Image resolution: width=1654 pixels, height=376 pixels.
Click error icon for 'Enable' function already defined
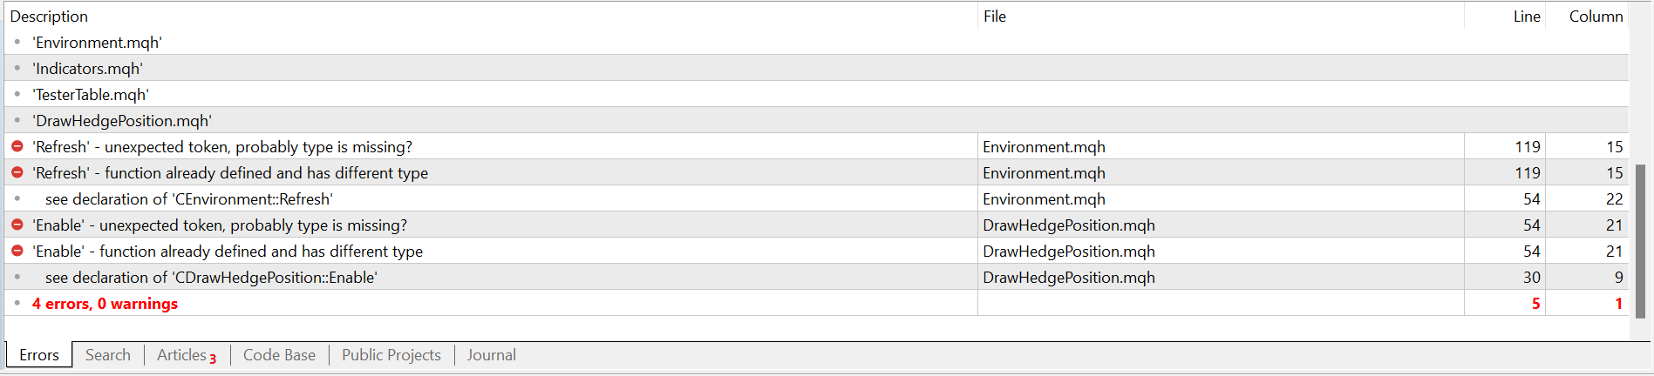pyautogui.click(x=17, y=251)
